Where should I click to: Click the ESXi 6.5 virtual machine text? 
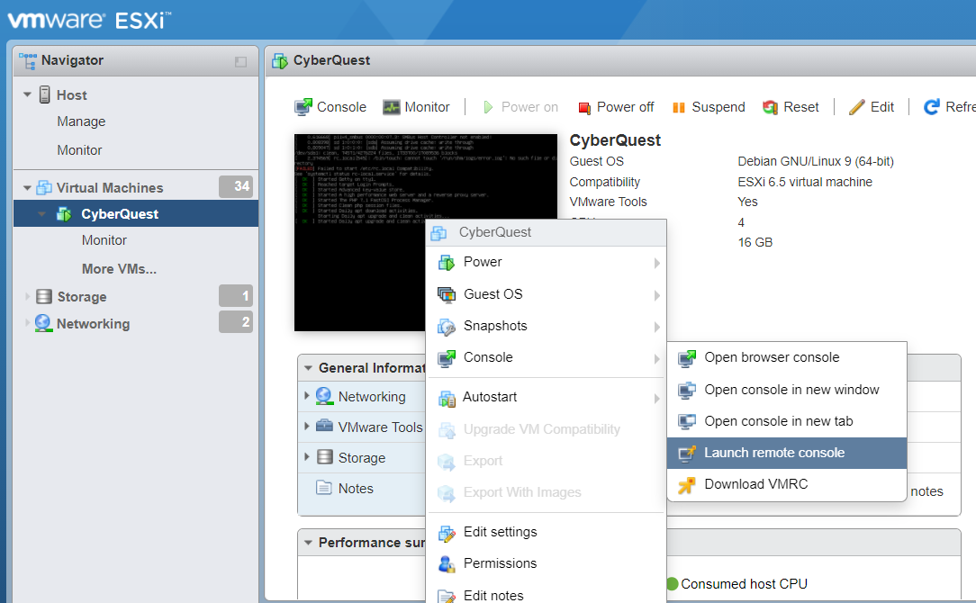click(x=805, y=182)
